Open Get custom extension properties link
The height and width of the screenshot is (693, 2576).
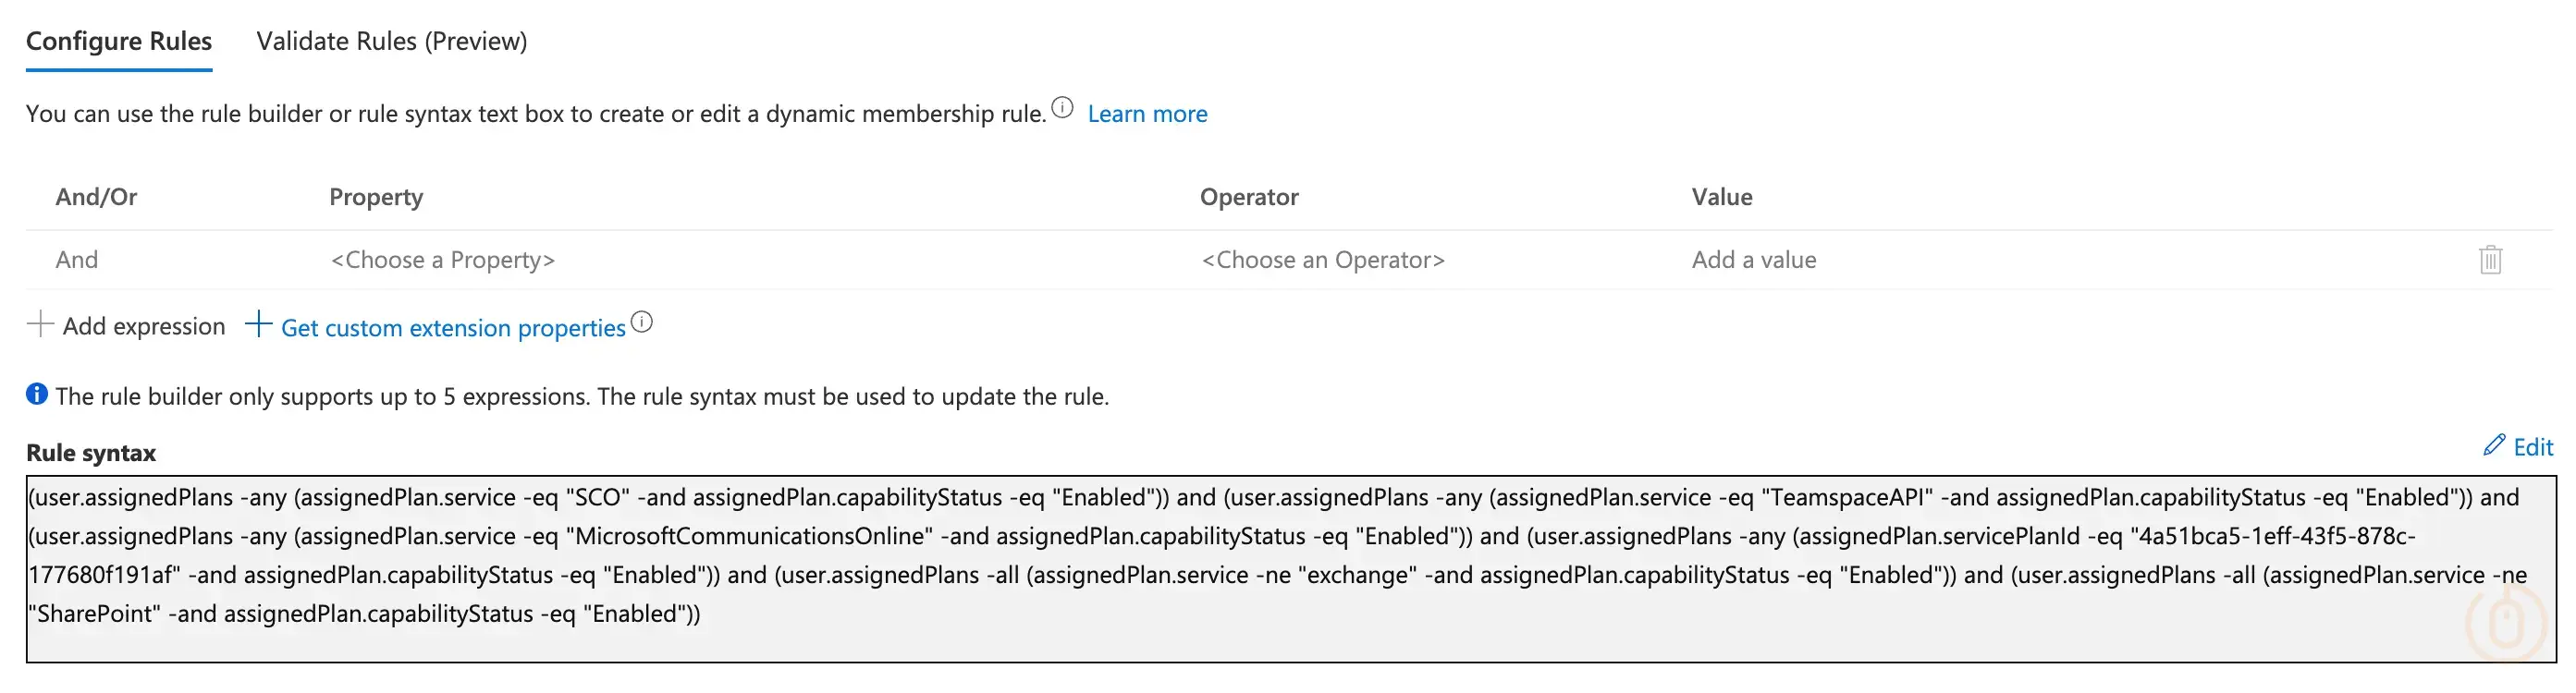tap(453, 328)
